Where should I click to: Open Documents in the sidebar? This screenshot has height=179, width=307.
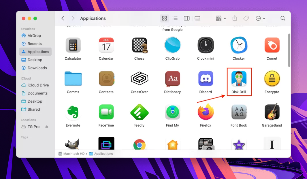point(35,93)
